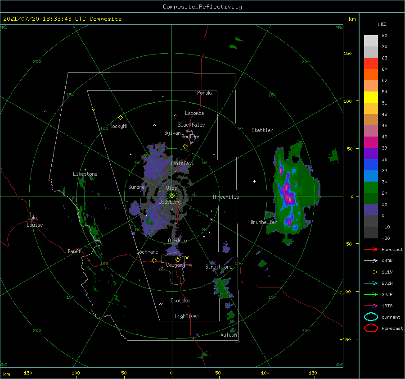The image size is (405, 379).
Task: Click the green echo cell east of Stettler
Action: [334, 156]
